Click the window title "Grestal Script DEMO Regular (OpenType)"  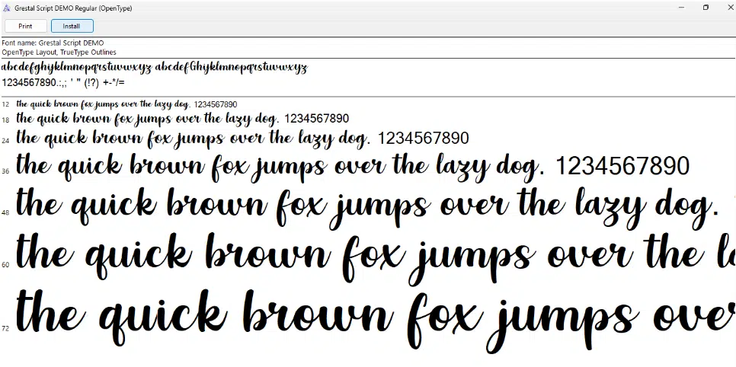[73, 8]
